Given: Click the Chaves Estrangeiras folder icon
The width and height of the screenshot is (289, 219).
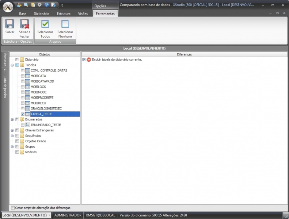Looking at the screenshot, I should 22,130.
